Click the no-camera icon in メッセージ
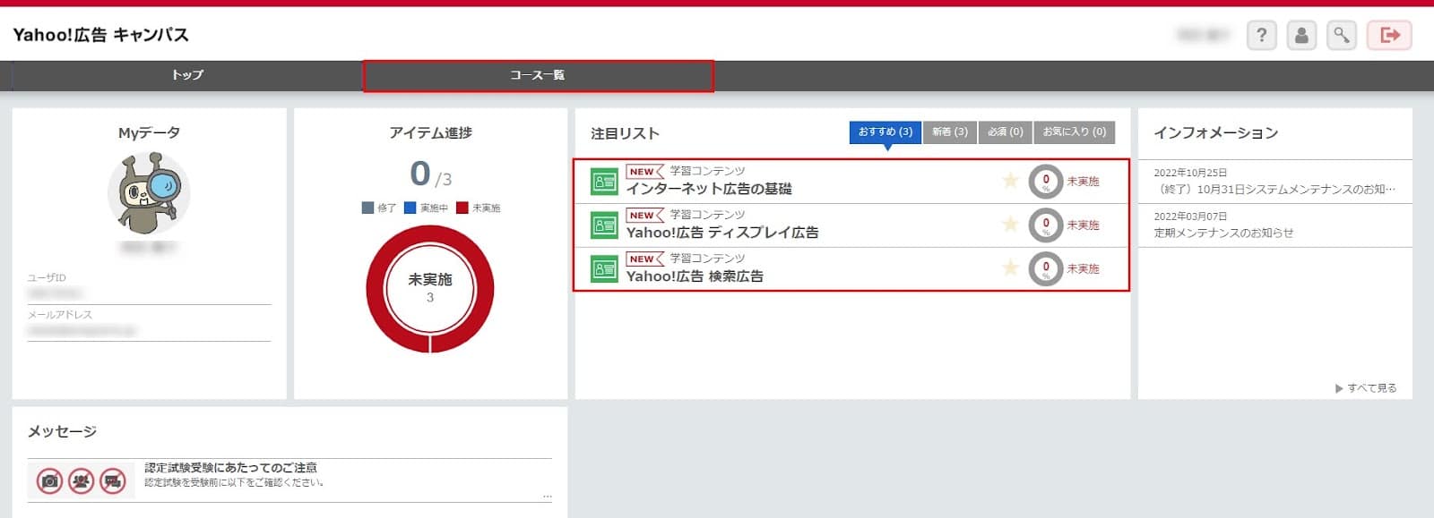 (50, 481)
